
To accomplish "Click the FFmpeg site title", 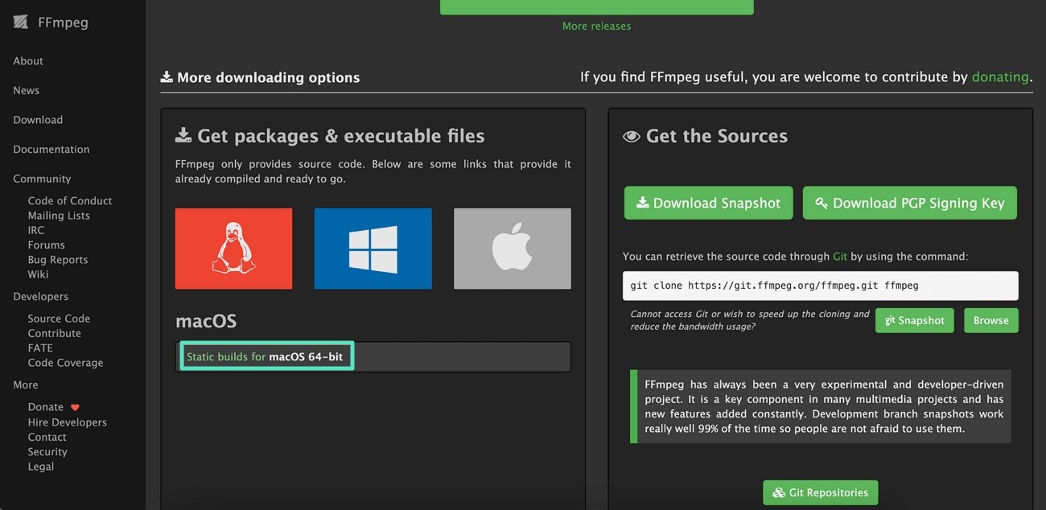I will (63, 23).
